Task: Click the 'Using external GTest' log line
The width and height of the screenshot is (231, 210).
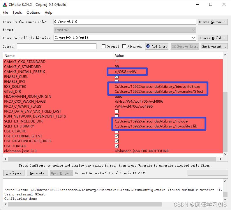Action: tap(24, 194)
